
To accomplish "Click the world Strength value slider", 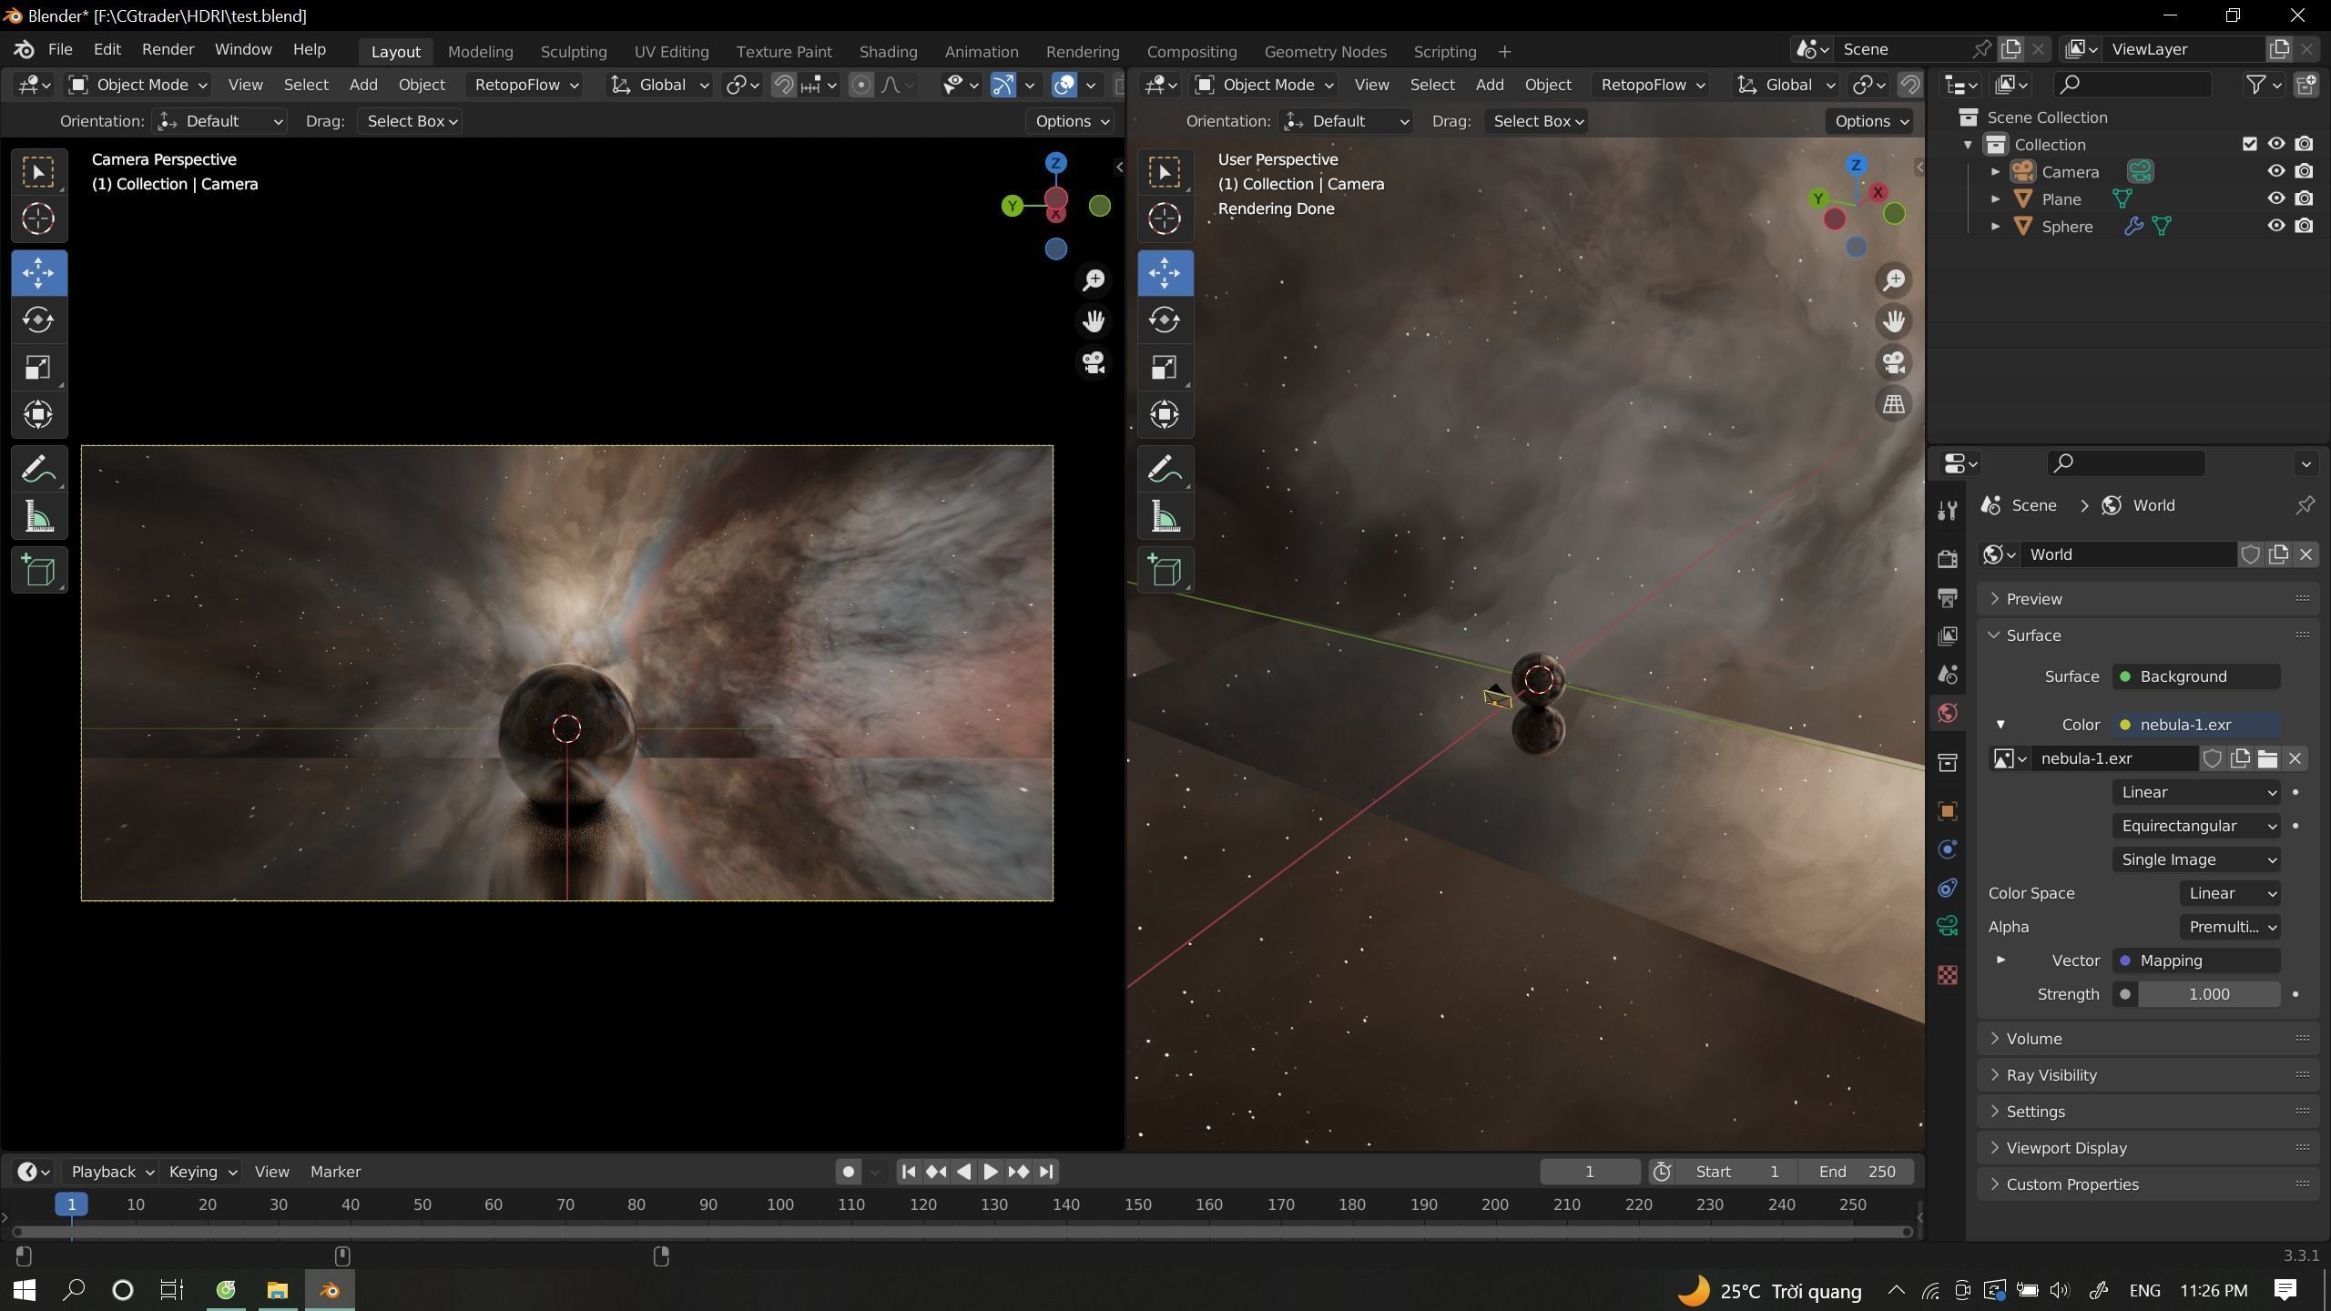I will 2208,994.
